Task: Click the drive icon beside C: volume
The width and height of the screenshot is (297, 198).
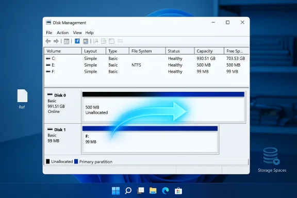Action: (48, 59)
